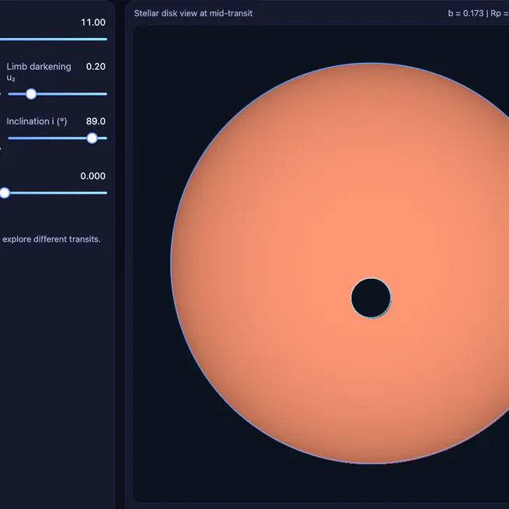Click the 11.00 value readout
The height and width of the screenshot is (509, 509).
click(93, 23)
